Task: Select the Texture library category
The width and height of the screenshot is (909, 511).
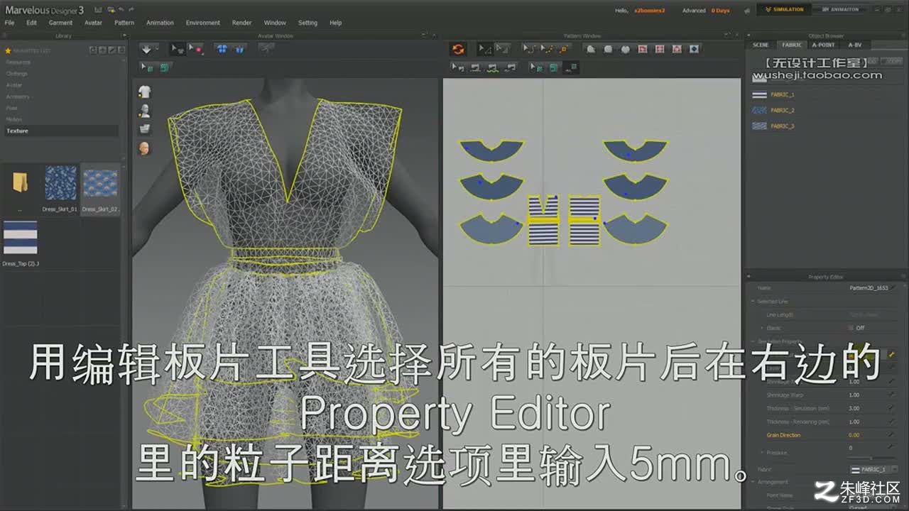Action: (x=60, y=131)
